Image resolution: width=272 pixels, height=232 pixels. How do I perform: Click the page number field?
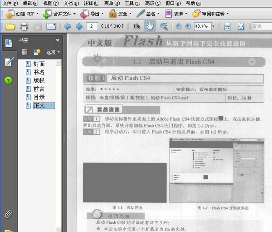coord(92,26)
